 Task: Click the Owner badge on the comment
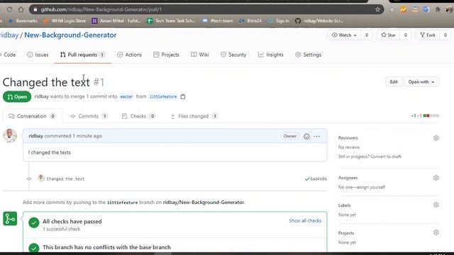tap(290, 136)
